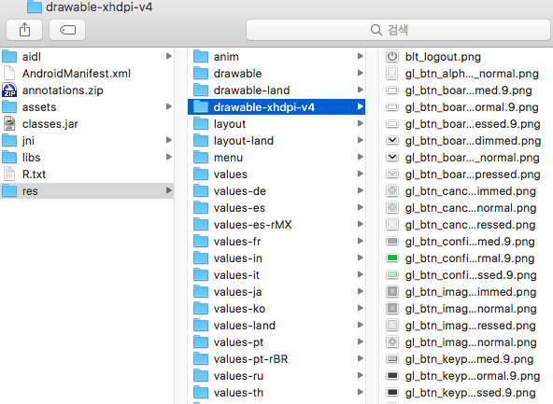Click the layout folder icon

[201, 124]
